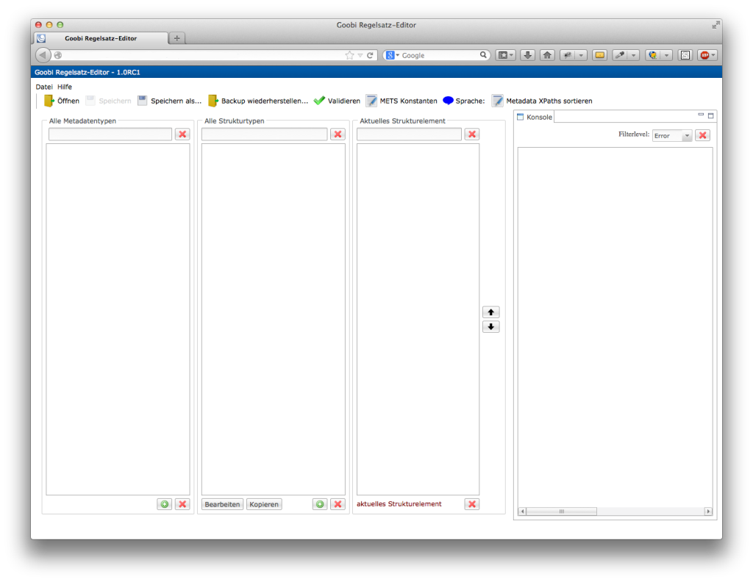Click the console scroll left arrow
753x582 pixels.
523,511
